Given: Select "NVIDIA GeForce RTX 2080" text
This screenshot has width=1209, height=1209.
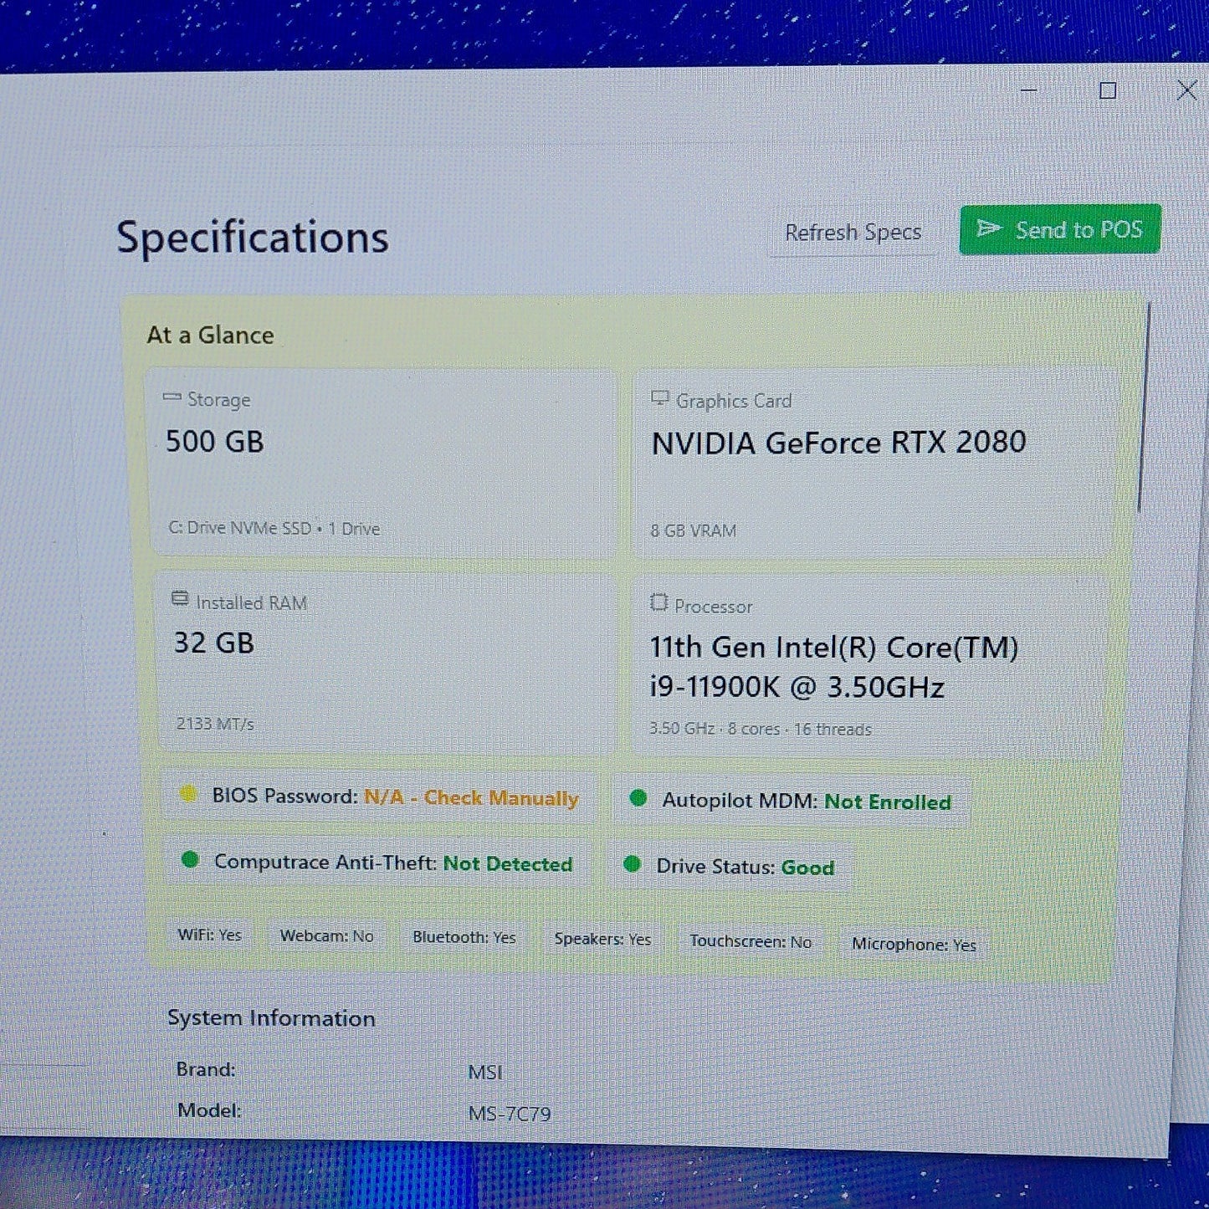Looking at the screenshot, I should click(839, 443).
